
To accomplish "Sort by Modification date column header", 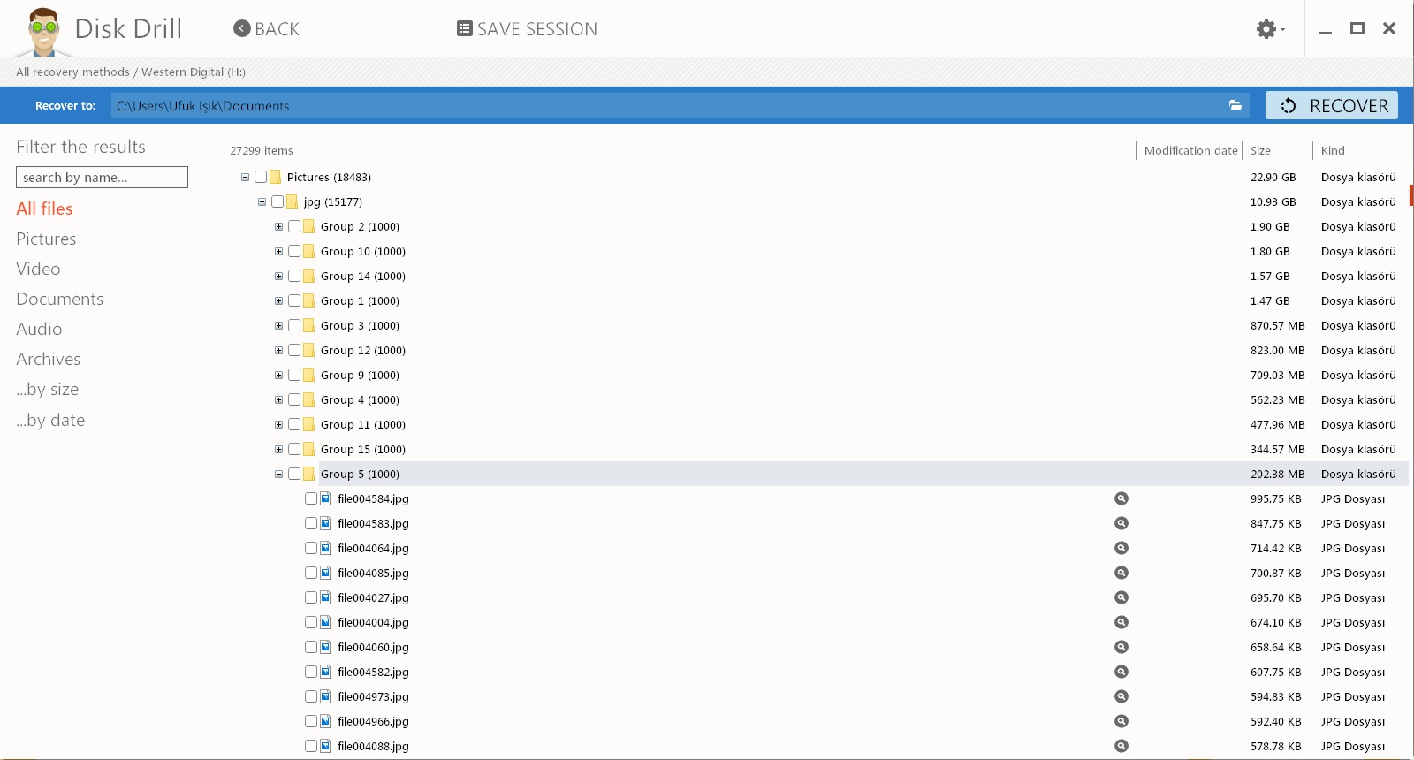I will coord(1190,150).
